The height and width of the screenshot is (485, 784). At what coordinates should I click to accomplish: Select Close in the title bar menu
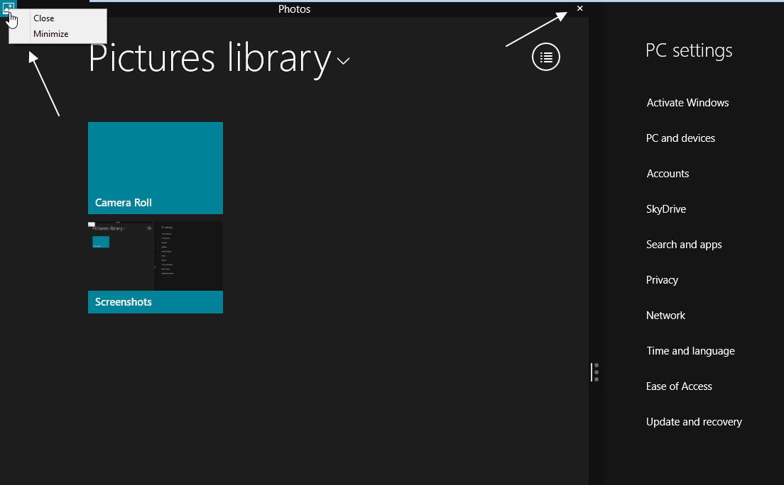(43, 18)
